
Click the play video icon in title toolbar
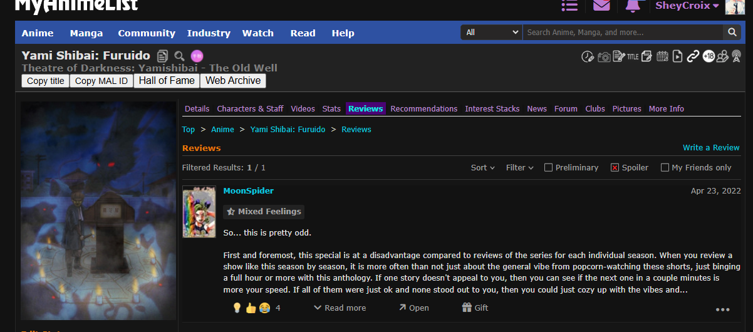[677, 57]
